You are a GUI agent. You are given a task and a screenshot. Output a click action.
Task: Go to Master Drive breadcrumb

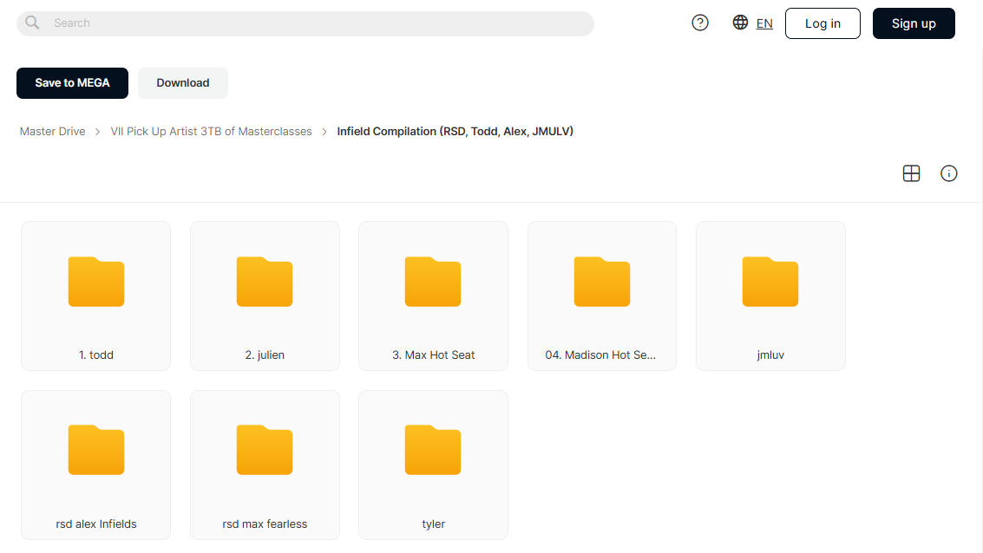[53, 132]
